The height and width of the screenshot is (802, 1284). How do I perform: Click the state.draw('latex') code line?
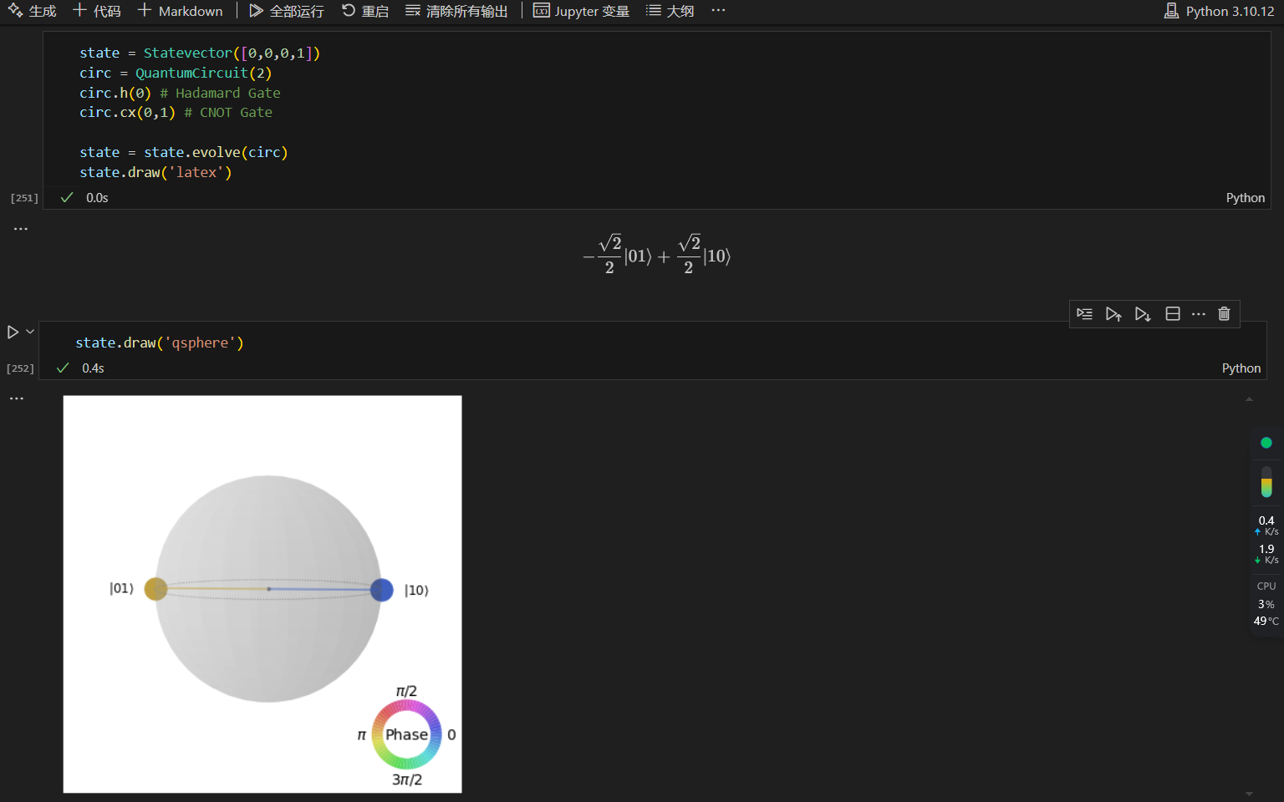(155, 173)
